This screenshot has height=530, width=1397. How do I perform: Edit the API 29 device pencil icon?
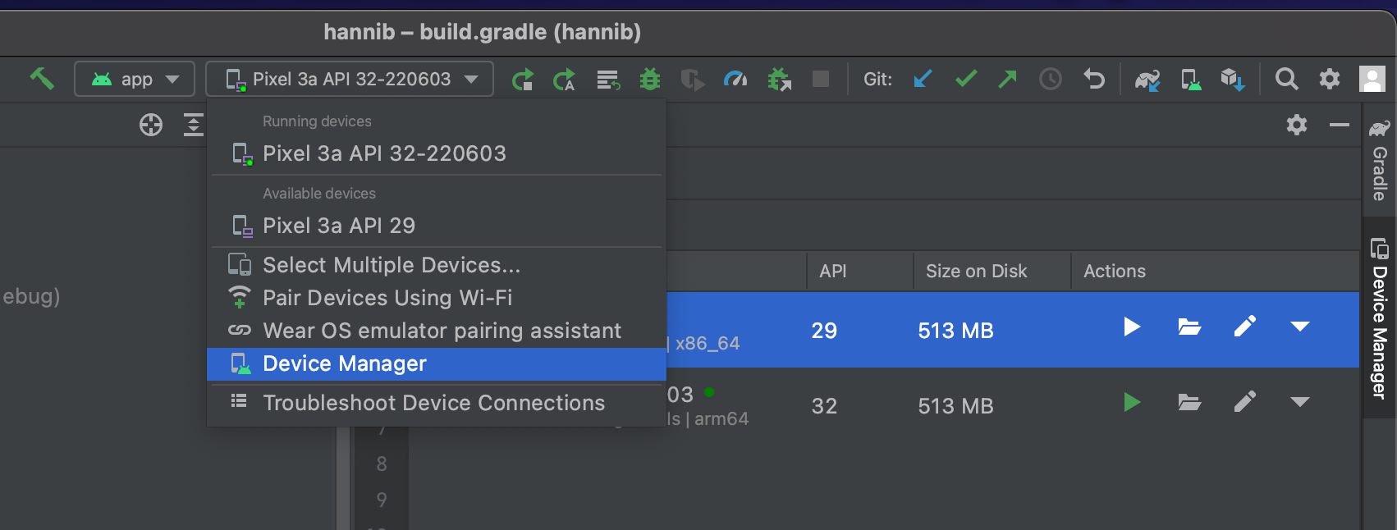[1245, 327]
